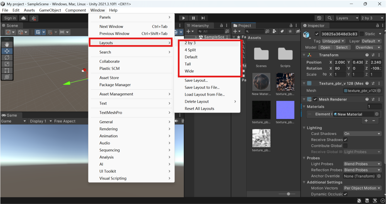Viewport: 386px width, 204px height.
Task: Open Transform component presets icon
Action: click(x=373, y=55)
